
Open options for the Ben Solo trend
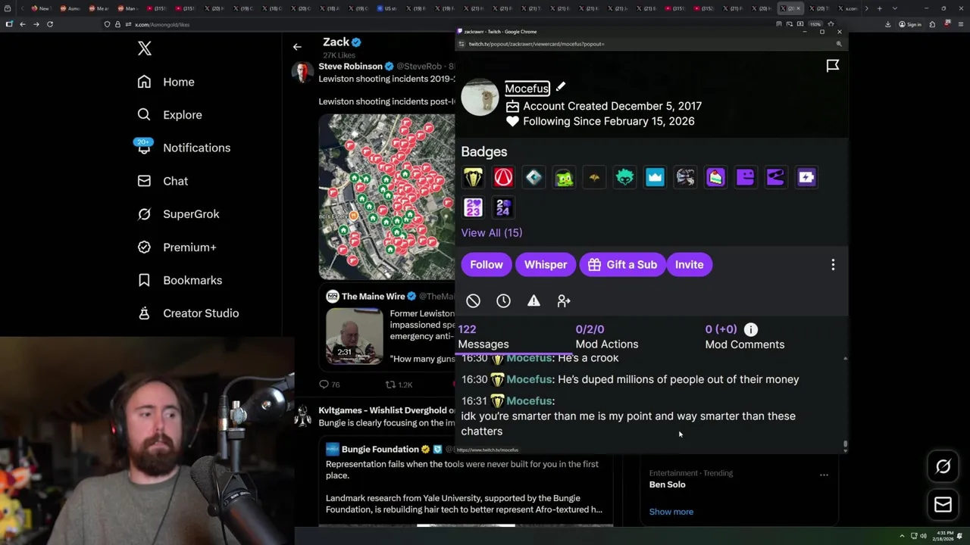point(824,475)
